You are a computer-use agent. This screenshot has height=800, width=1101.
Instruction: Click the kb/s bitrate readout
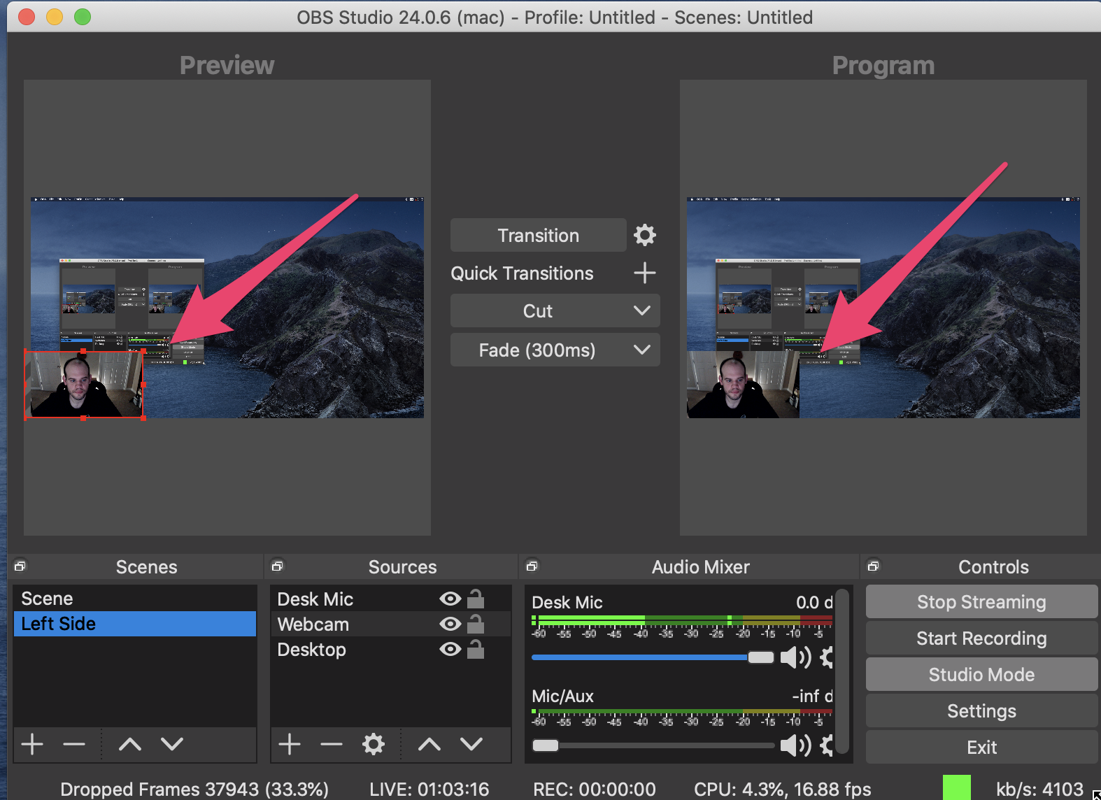[1040, 789]
